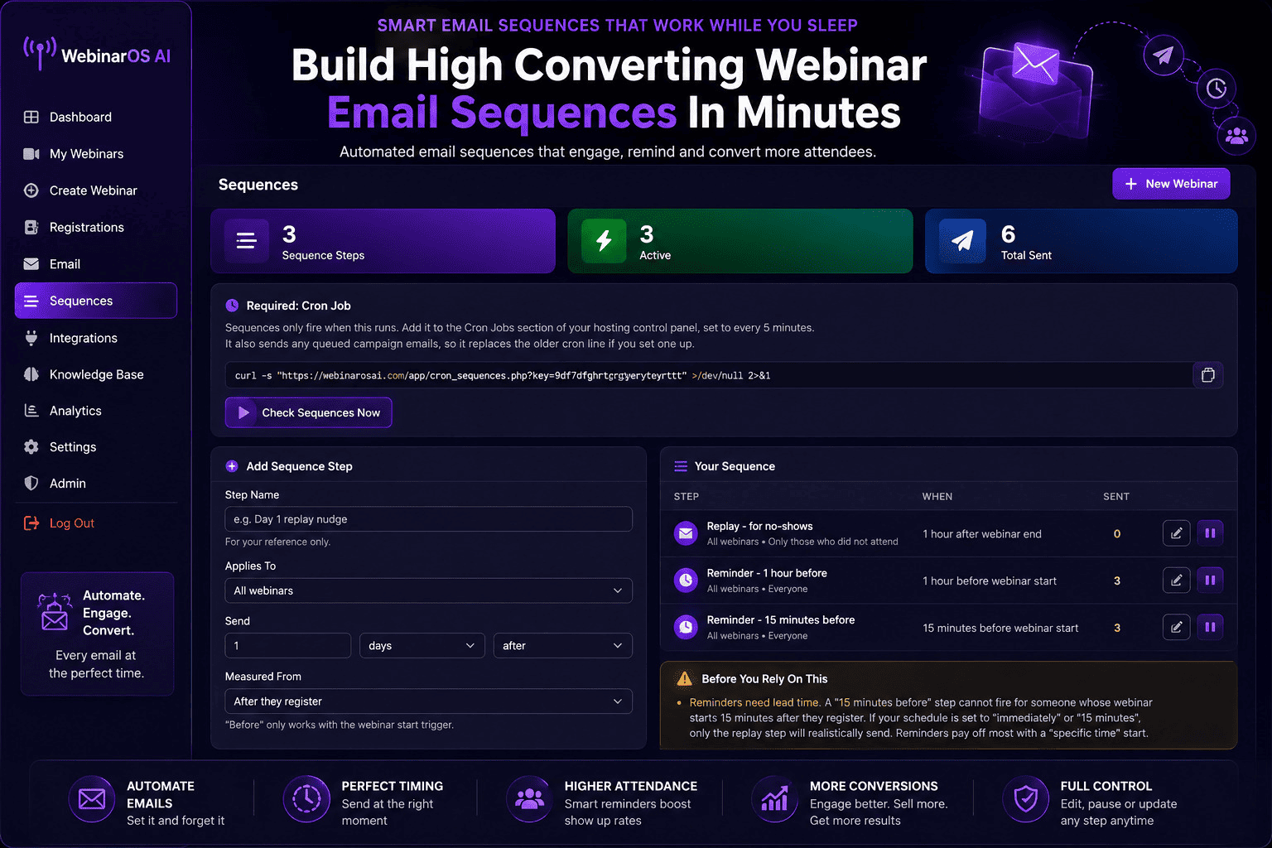Click the Admin shield icon
Image resolution: width=1272 pixels, height=848 pixels.
(31, 484)
